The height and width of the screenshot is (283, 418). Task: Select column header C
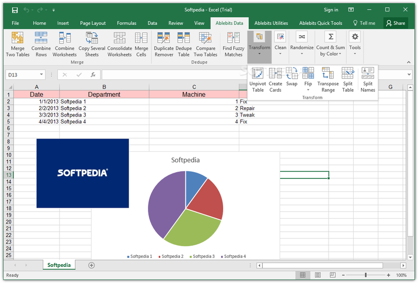pos(194,87)
